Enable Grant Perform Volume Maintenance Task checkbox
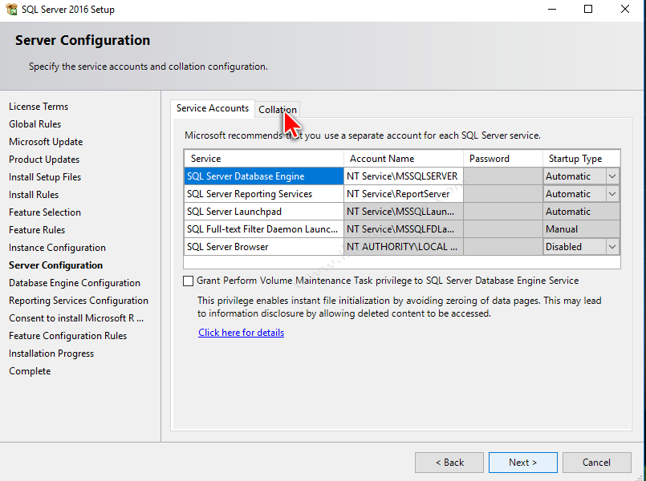 tap(188, 281)
